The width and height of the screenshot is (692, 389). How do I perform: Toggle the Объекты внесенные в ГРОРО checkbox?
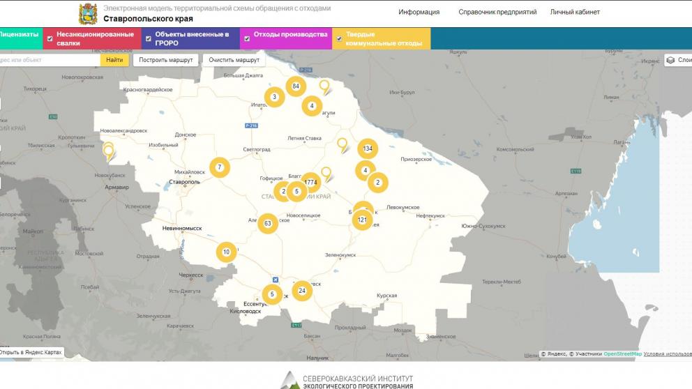click(x=148, y=39)
